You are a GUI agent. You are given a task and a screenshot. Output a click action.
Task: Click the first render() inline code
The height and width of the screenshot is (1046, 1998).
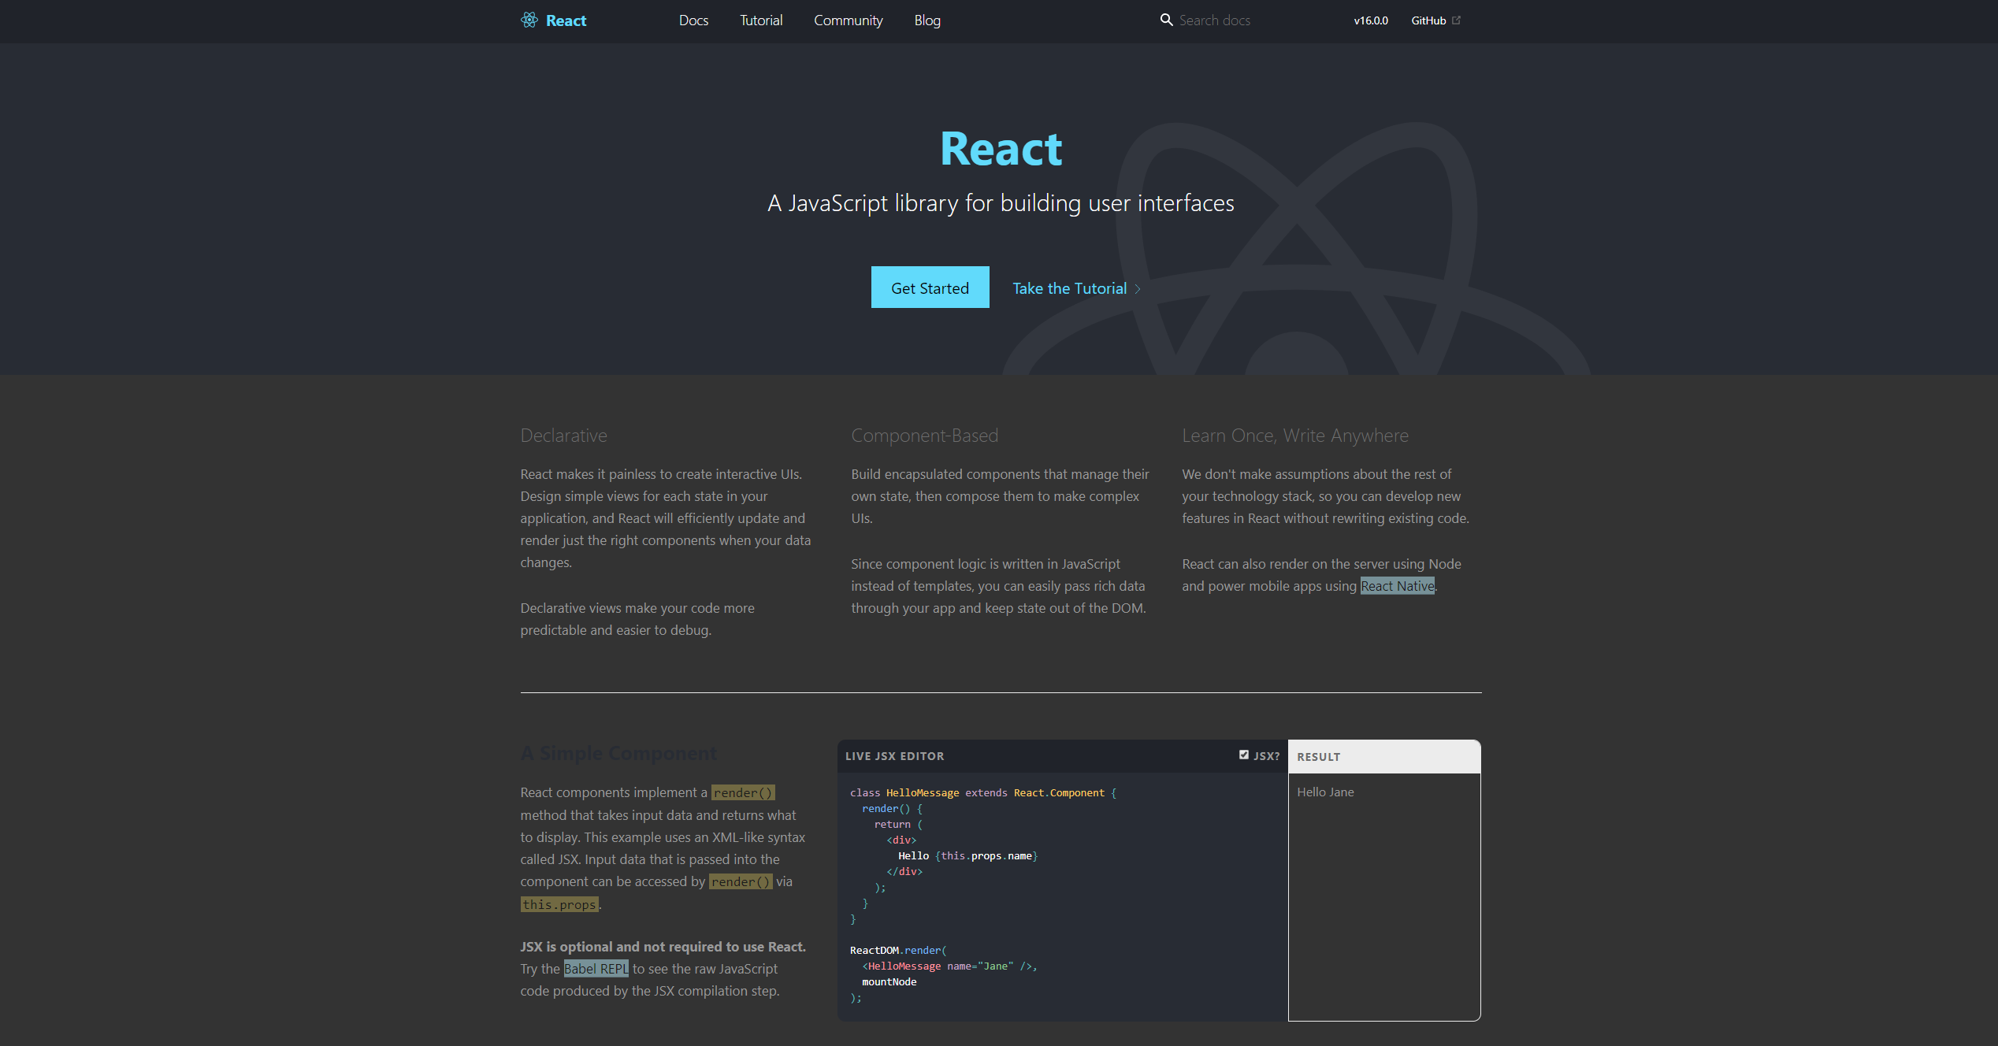point(742,792)
